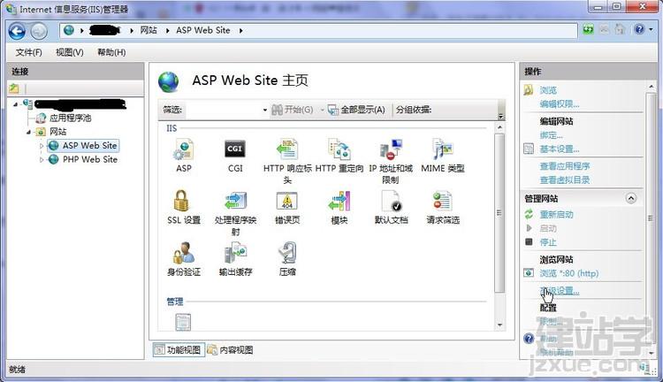Collapse the 管理网站 section chevron
The width and height of the screenshot is (663, 382).
point(631,198)
